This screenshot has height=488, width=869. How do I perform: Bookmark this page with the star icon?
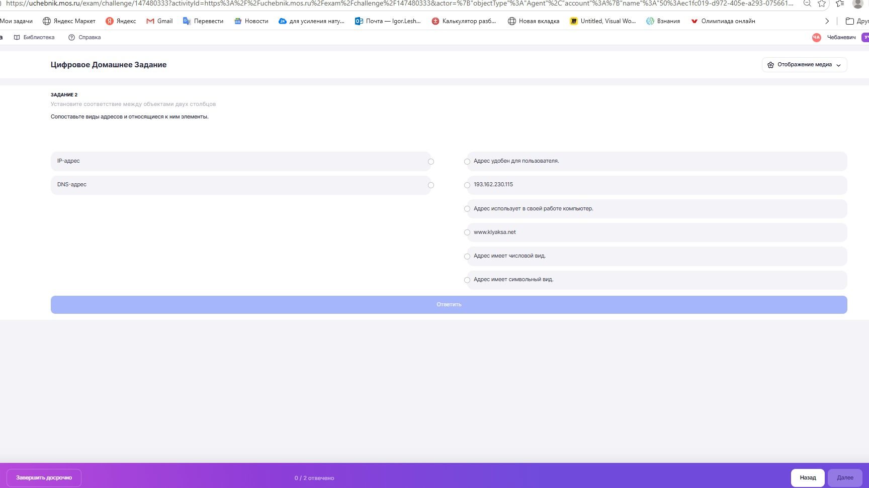pos(822,4)
